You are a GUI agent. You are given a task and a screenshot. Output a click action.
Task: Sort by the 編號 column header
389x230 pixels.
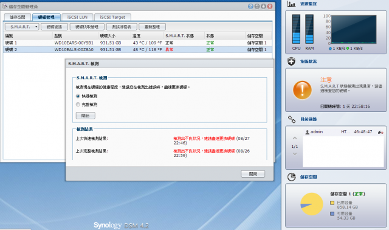click(28, 36)
